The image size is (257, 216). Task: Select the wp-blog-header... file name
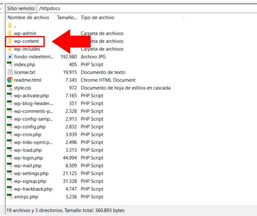tap(34, 103)
